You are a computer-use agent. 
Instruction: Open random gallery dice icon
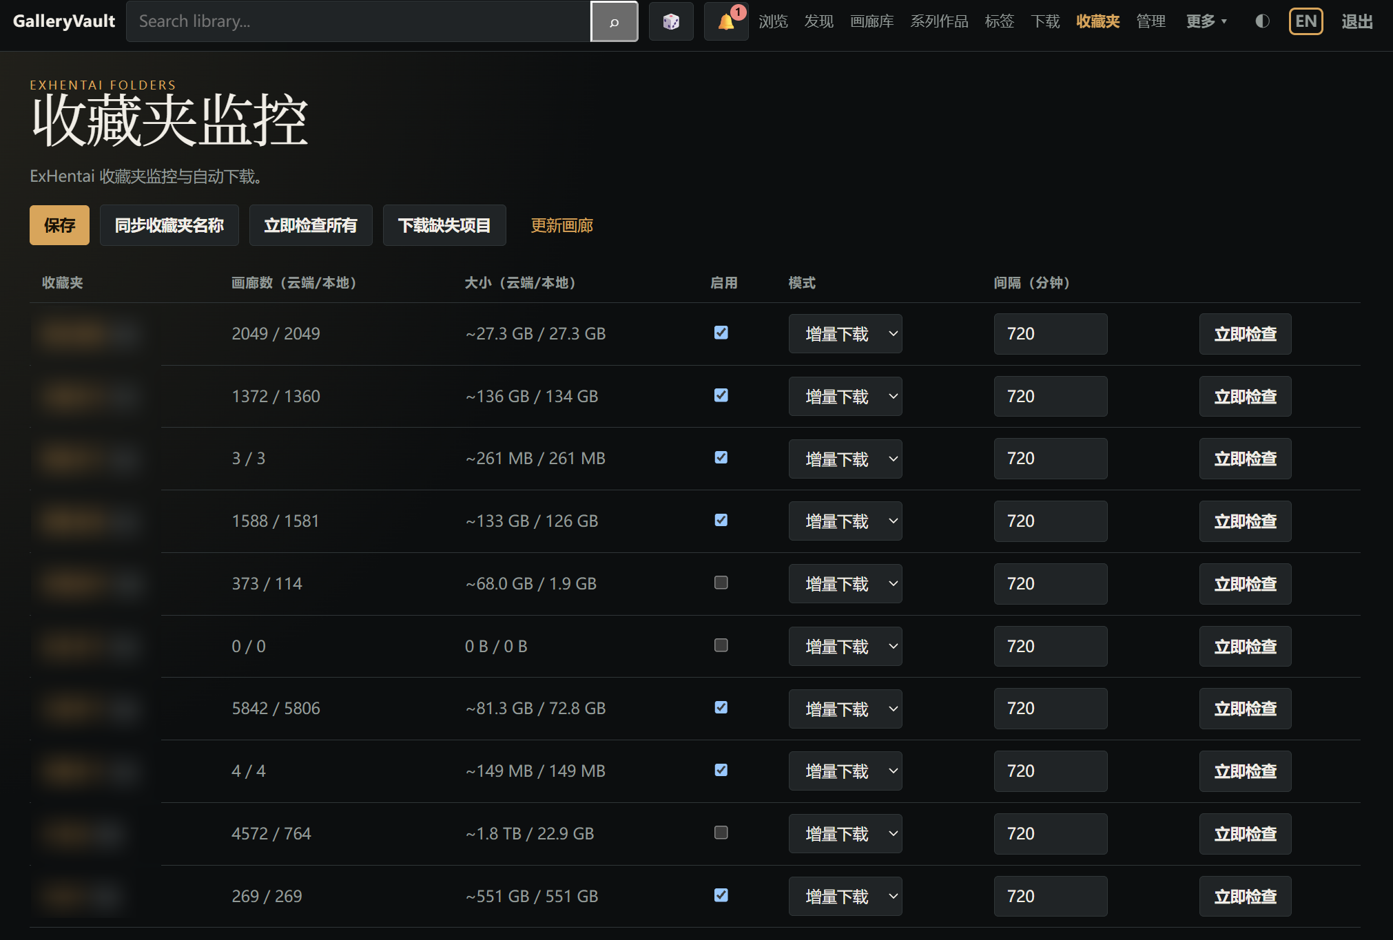[x=671, y=21]
